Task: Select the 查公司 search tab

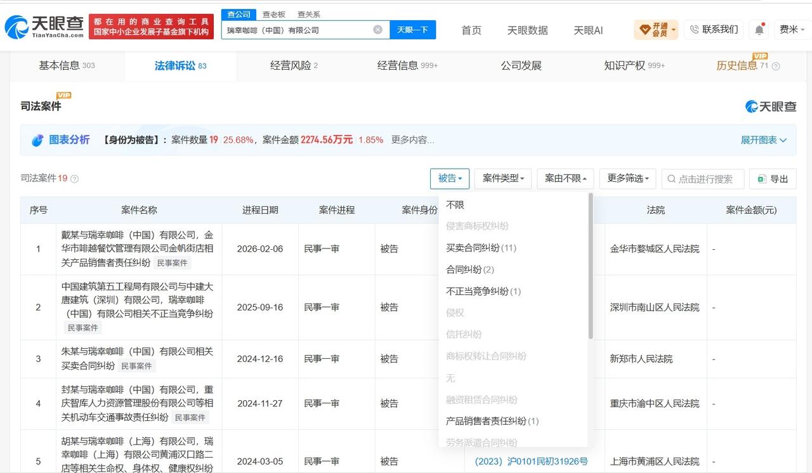Action: coord(239,14)
